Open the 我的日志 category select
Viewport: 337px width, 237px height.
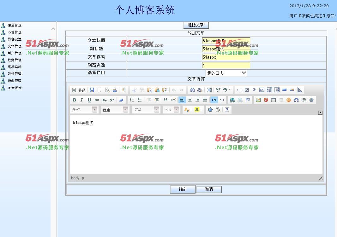(x=226, y=73)
